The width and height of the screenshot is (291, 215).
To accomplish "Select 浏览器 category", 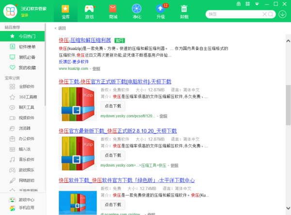I will (22, 128).
